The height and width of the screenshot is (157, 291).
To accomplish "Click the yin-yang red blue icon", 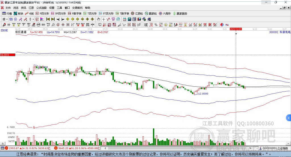I will click(222, 25).
